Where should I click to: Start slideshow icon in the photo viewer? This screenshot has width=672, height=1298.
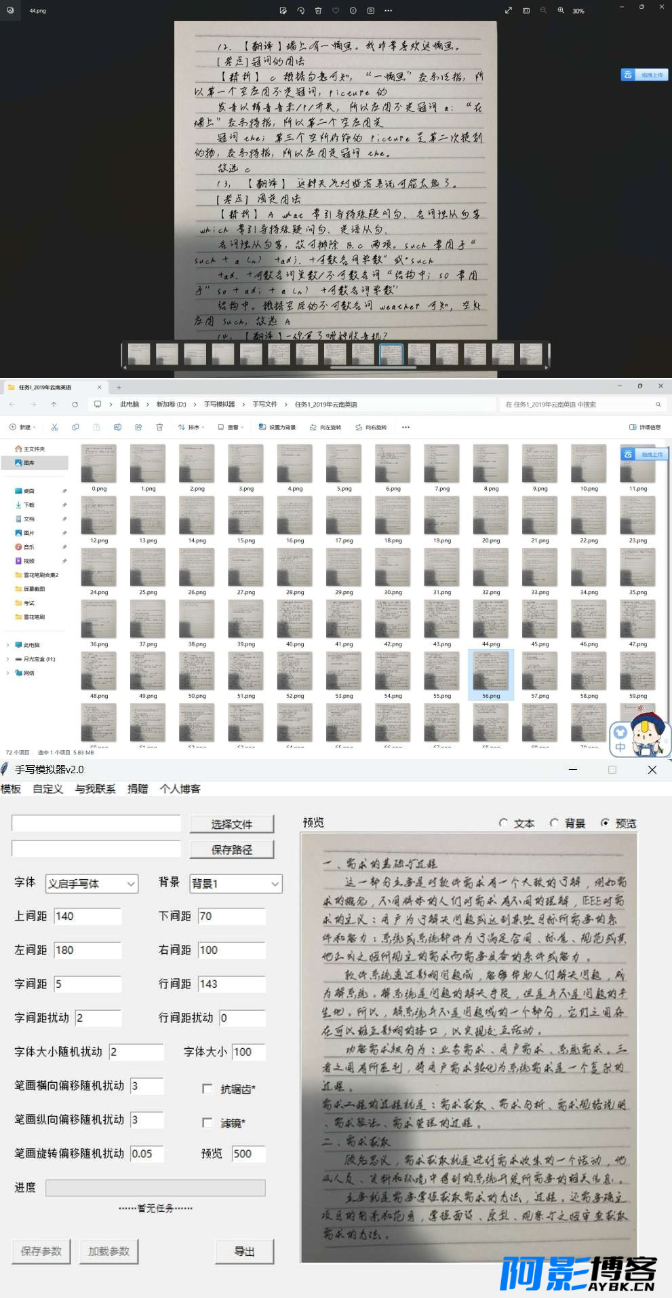click(x=370, y=11)
